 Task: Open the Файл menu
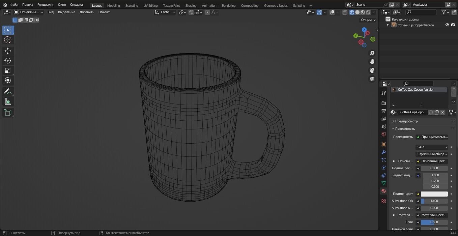(14, 5)
